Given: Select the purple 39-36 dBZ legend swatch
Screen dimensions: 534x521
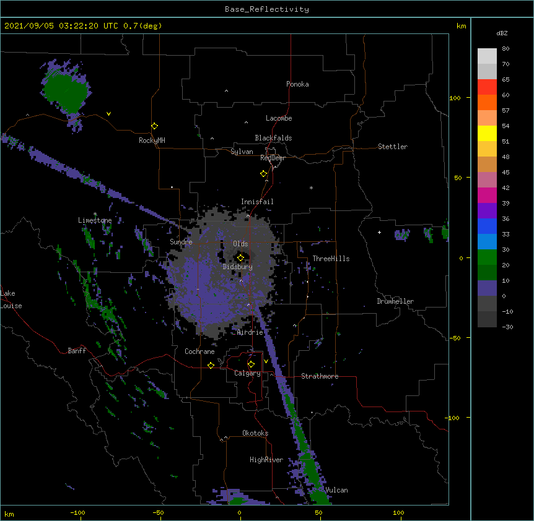Looking at the screenshot, I should [x=487, y=211].
